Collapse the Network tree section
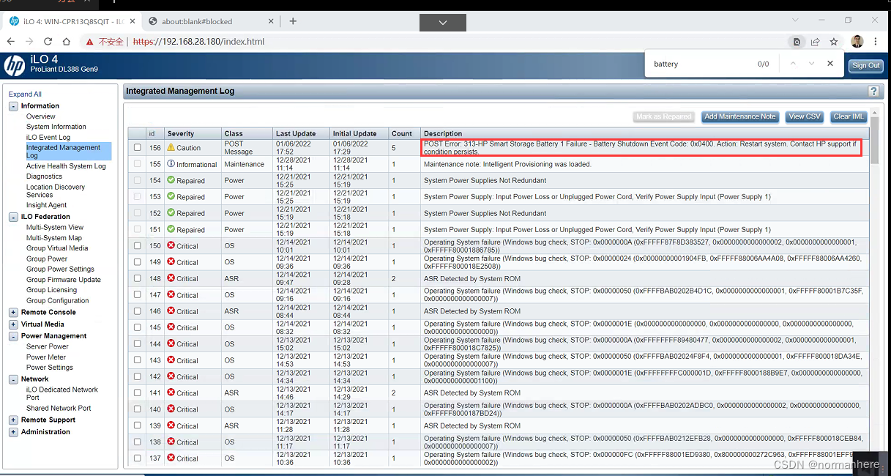Image resolution: width=891 pixels, height=476 pixels. tap(13, 379)
